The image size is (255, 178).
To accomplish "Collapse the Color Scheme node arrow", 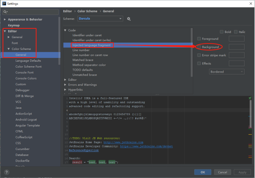I will (9, 49).
